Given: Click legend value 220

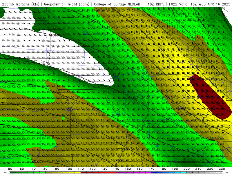Looking at the screenshot, I should tap(210, 169).
